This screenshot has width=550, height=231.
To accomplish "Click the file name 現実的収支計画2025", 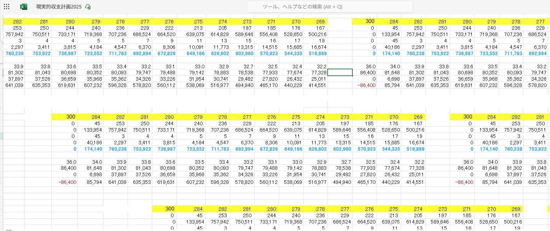I will 59,7.
